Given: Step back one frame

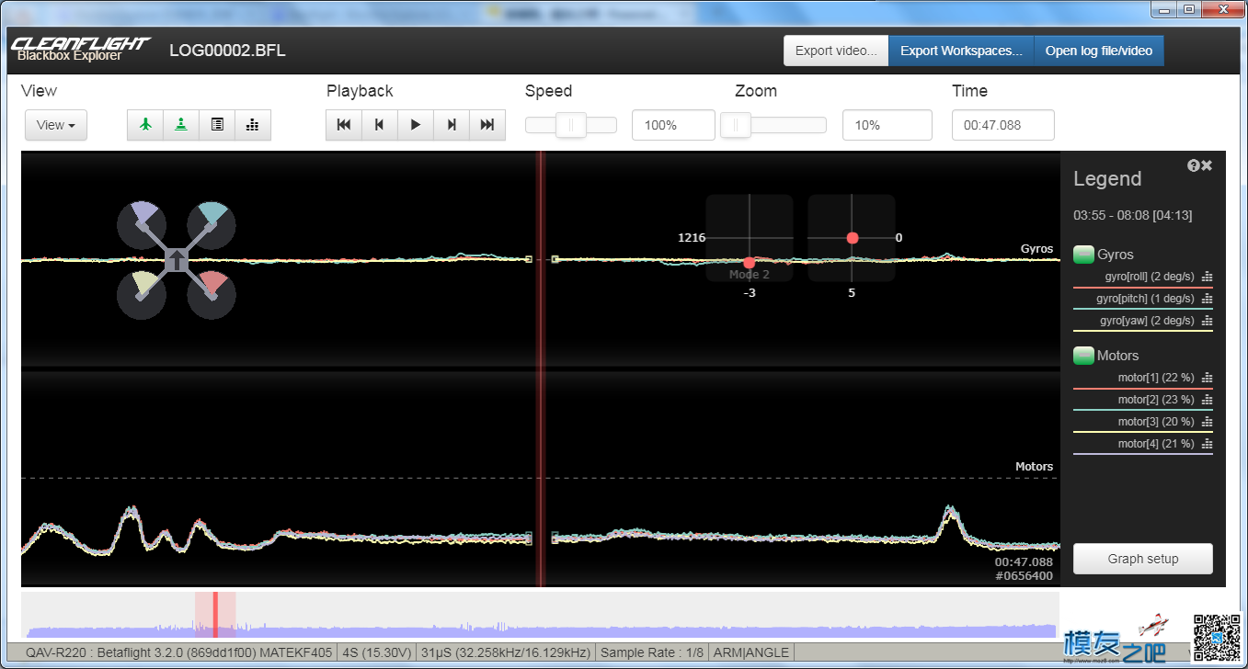Looking at the screenshot, I should [x=380, y=125].
